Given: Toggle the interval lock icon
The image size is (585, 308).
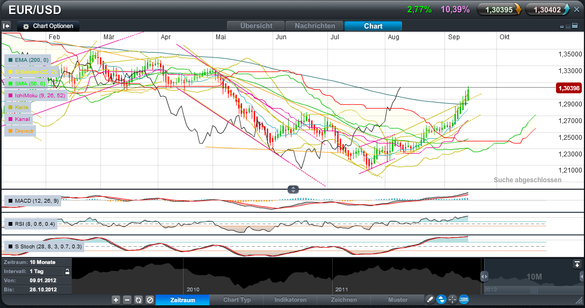Looking at the screenshot, I should (x=67, y=271).
